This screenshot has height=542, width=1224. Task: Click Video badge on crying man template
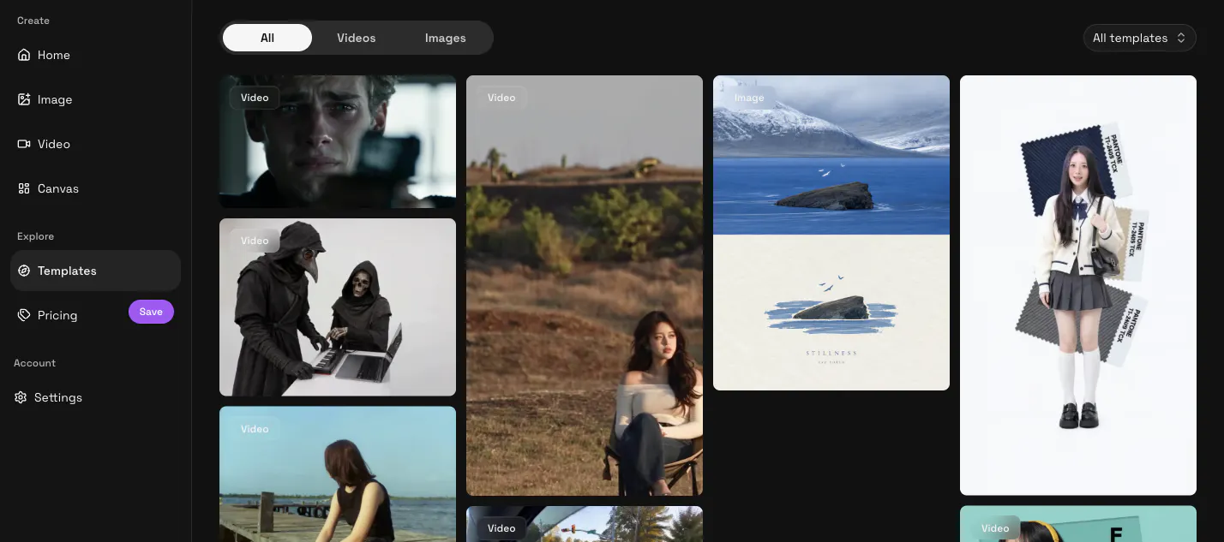click(x=255, y=98)
